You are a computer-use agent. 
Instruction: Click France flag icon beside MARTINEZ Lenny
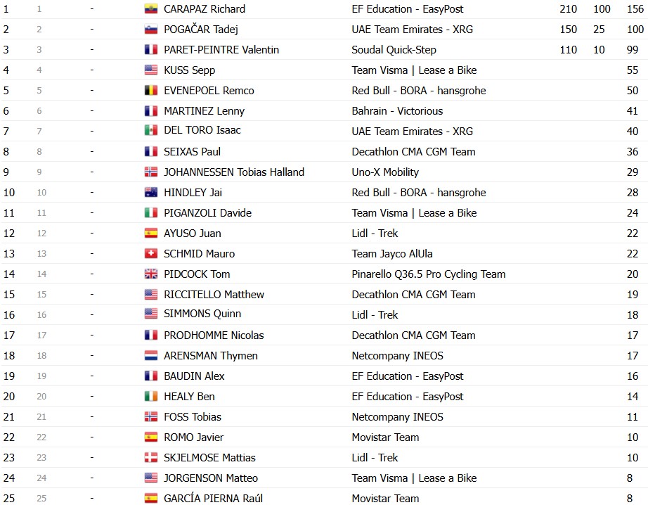point(151,111)
